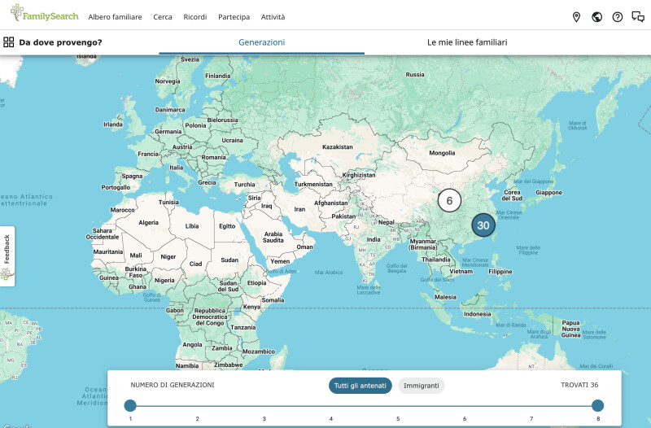Open the FamilySearch home logo
The height and width of the screenshot is (428, 651).
click(x=45, y=14)
